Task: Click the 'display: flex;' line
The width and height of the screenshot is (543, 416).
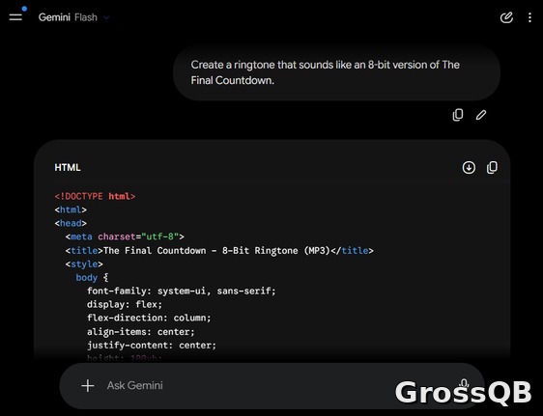Action: pyautogui.click(x=125, y=305)
